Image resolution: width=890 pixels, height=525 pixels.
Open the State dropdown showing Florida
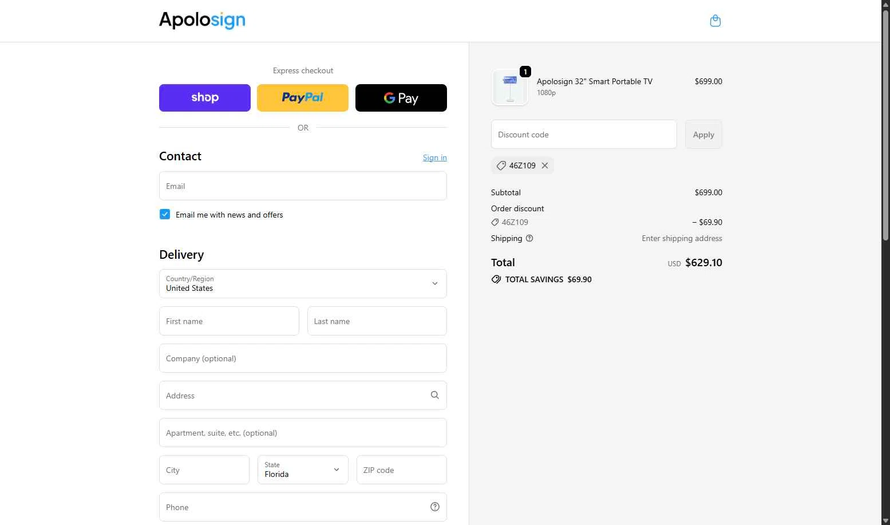303,469
